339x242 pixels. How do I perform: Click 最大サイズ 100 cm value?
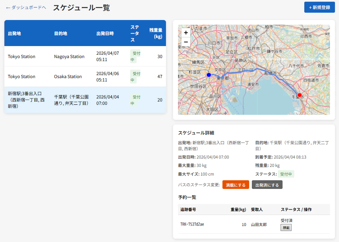[x=207, y=174]
